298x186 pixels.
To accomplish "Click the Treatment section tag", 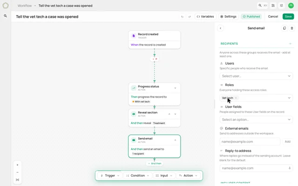I will pos(159,123).
